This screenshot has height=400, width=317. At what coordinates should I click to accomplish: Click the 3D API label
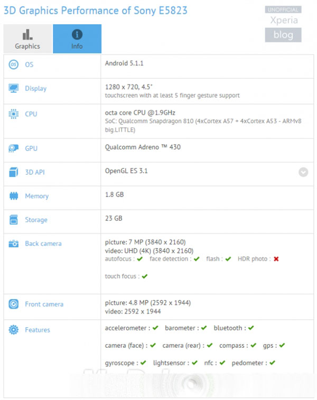35,172
